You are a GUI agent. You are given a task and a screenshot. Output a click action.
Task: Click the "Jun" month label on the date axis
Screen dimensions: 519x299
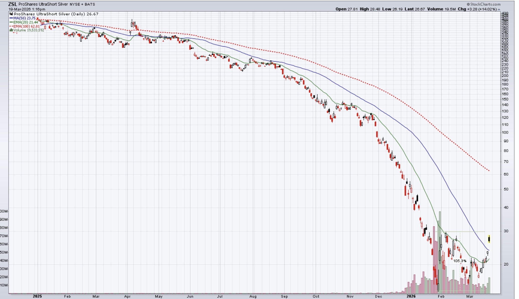[190, 296]
